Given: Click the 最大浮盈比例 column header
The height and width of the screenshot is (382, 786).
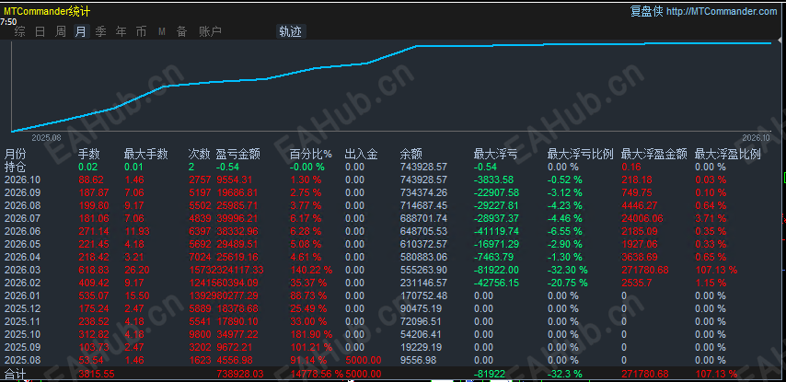Looking at the screenshot, I should [x=728, y=154].
